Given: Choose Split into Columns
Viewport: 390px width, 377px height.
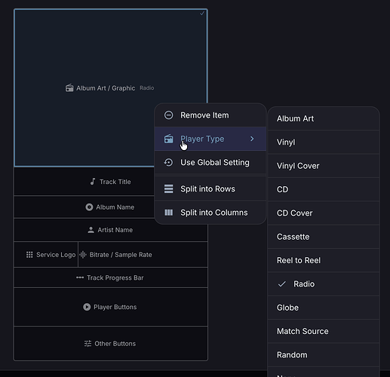Looking at the screenshot, I should [210, 213].
